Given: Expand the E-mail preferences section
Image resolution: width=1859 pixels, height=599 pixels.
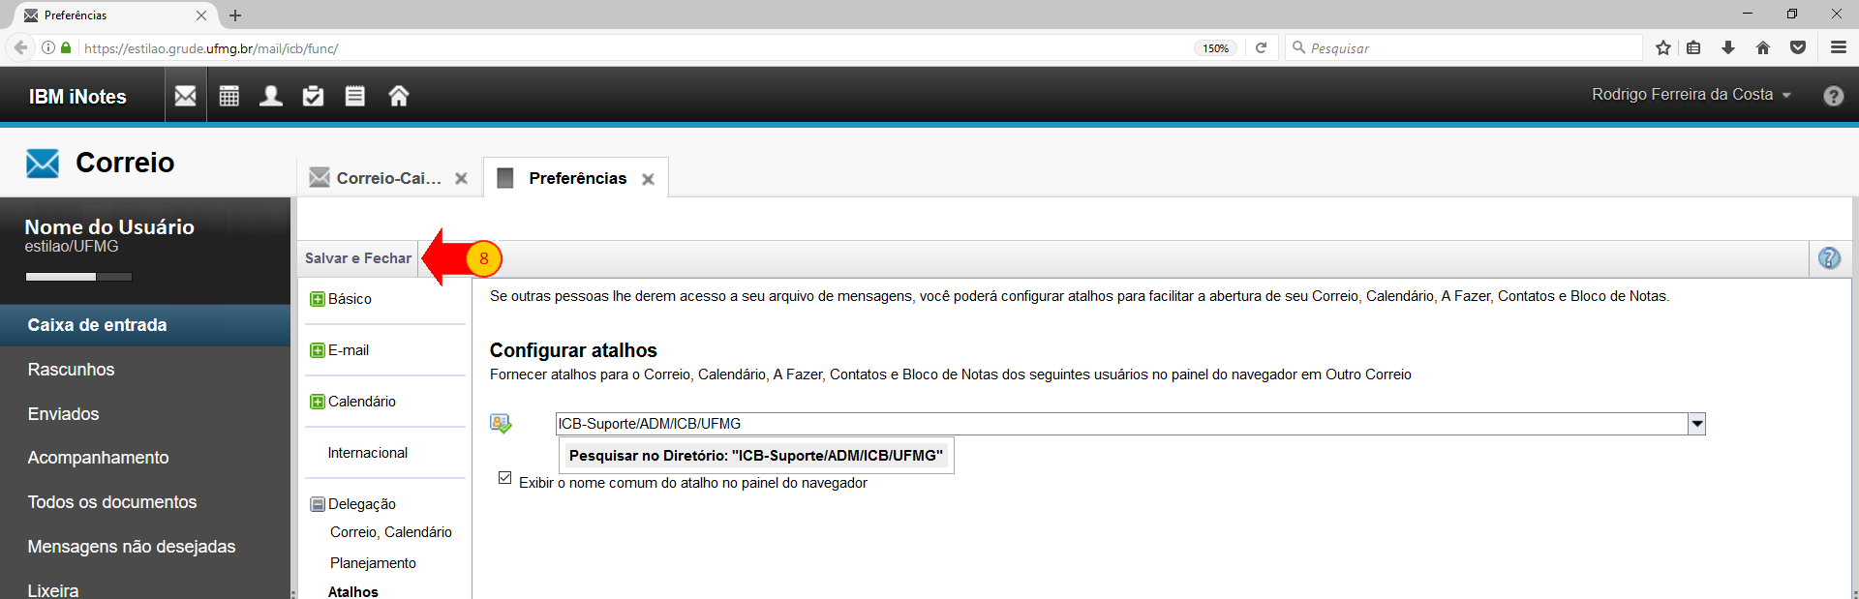Looking at the screenshot, I should click(317, 350).
